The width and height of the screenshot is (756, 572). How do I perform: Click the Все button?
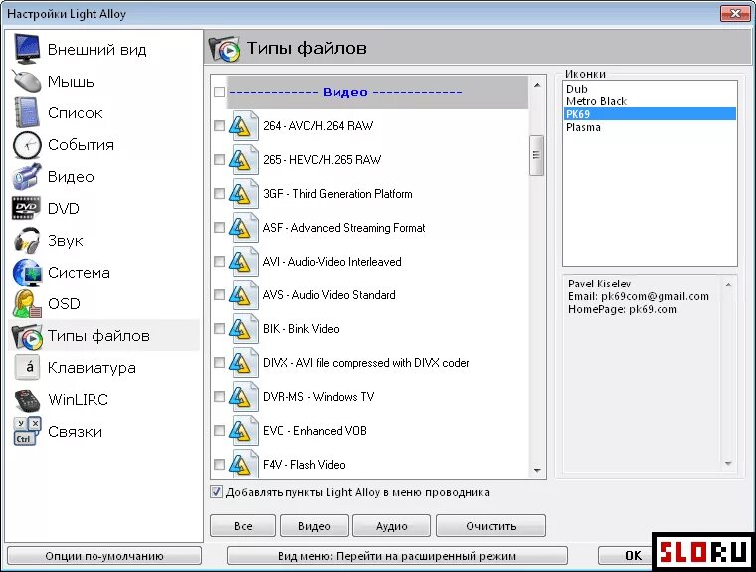(x=243, y=525)
